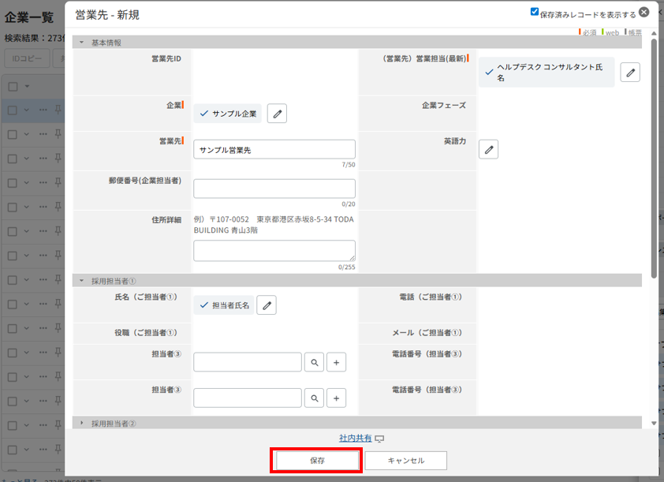Click search magnifier in first 担当者③ row
Image resolution: width=664 pixels, height=482 pixels.
(314, 362)
